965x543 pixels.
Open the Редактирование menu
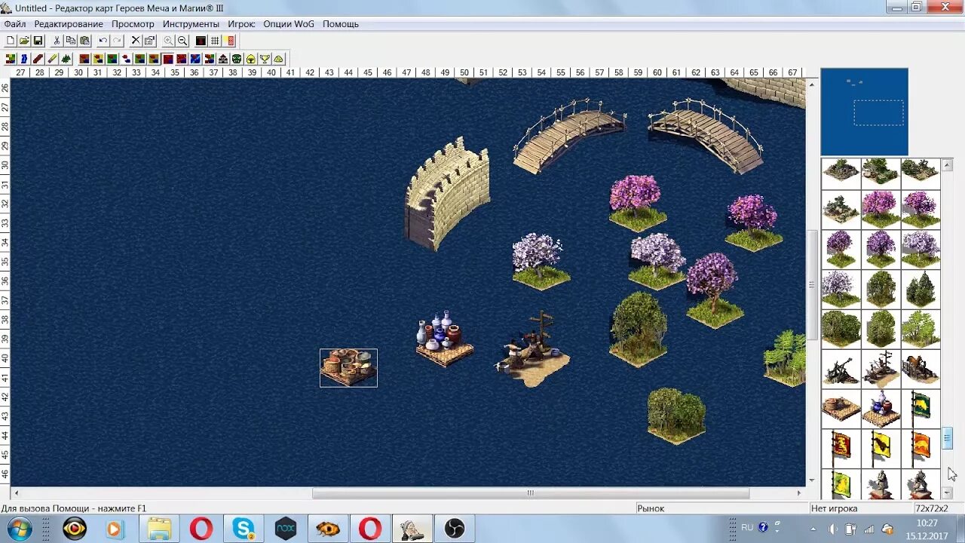(x=69, y=24)
